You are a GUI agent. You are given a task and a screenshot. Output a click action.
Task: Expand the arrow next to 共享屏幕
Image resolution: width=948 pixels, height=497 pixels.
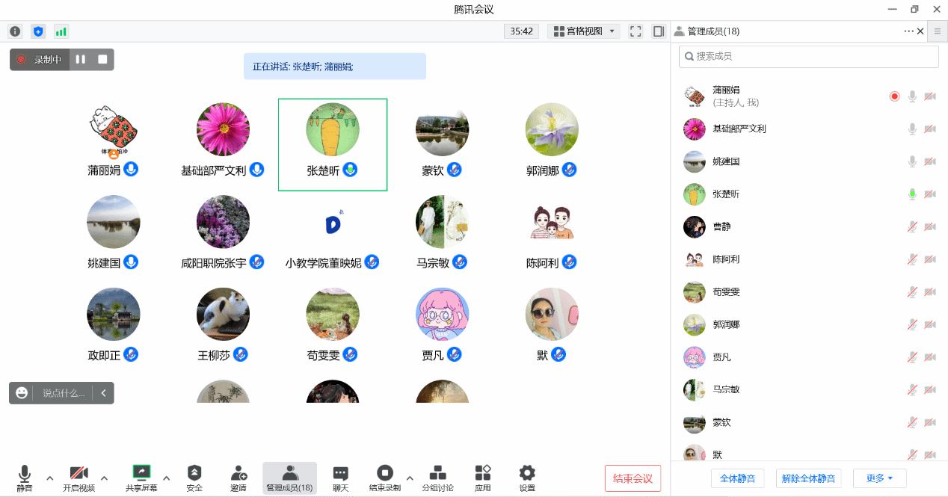166,478
